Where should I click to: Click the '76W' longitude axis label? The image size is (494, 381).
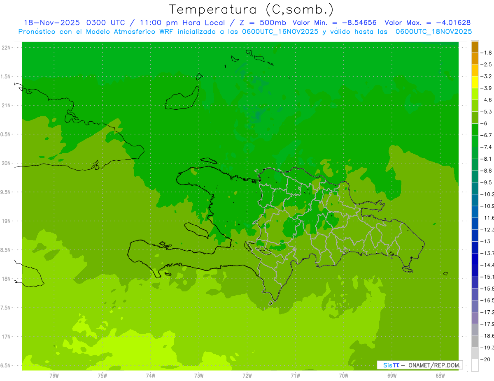54,375
